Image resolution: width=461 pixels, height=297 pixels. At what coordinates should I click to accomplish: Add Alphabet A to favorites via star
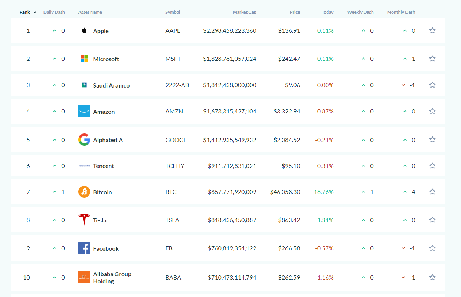pyautogui.click(x=432, y=140)
